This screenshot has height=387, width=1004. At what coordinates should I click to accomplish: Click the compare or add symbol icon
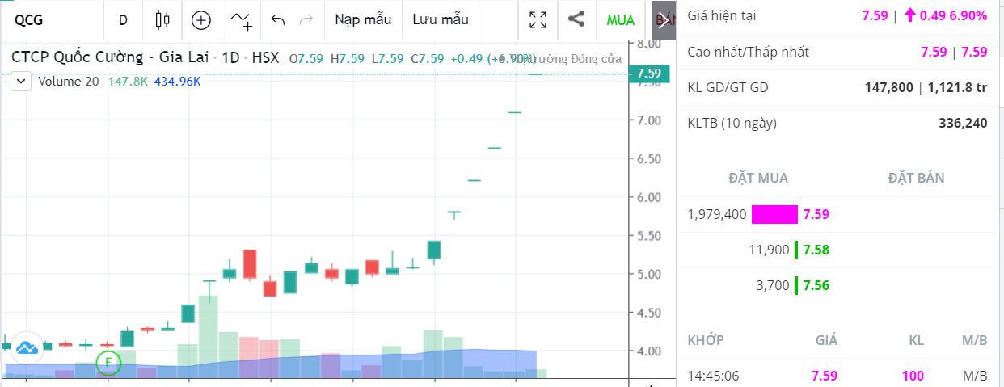[x=200, y=20]
